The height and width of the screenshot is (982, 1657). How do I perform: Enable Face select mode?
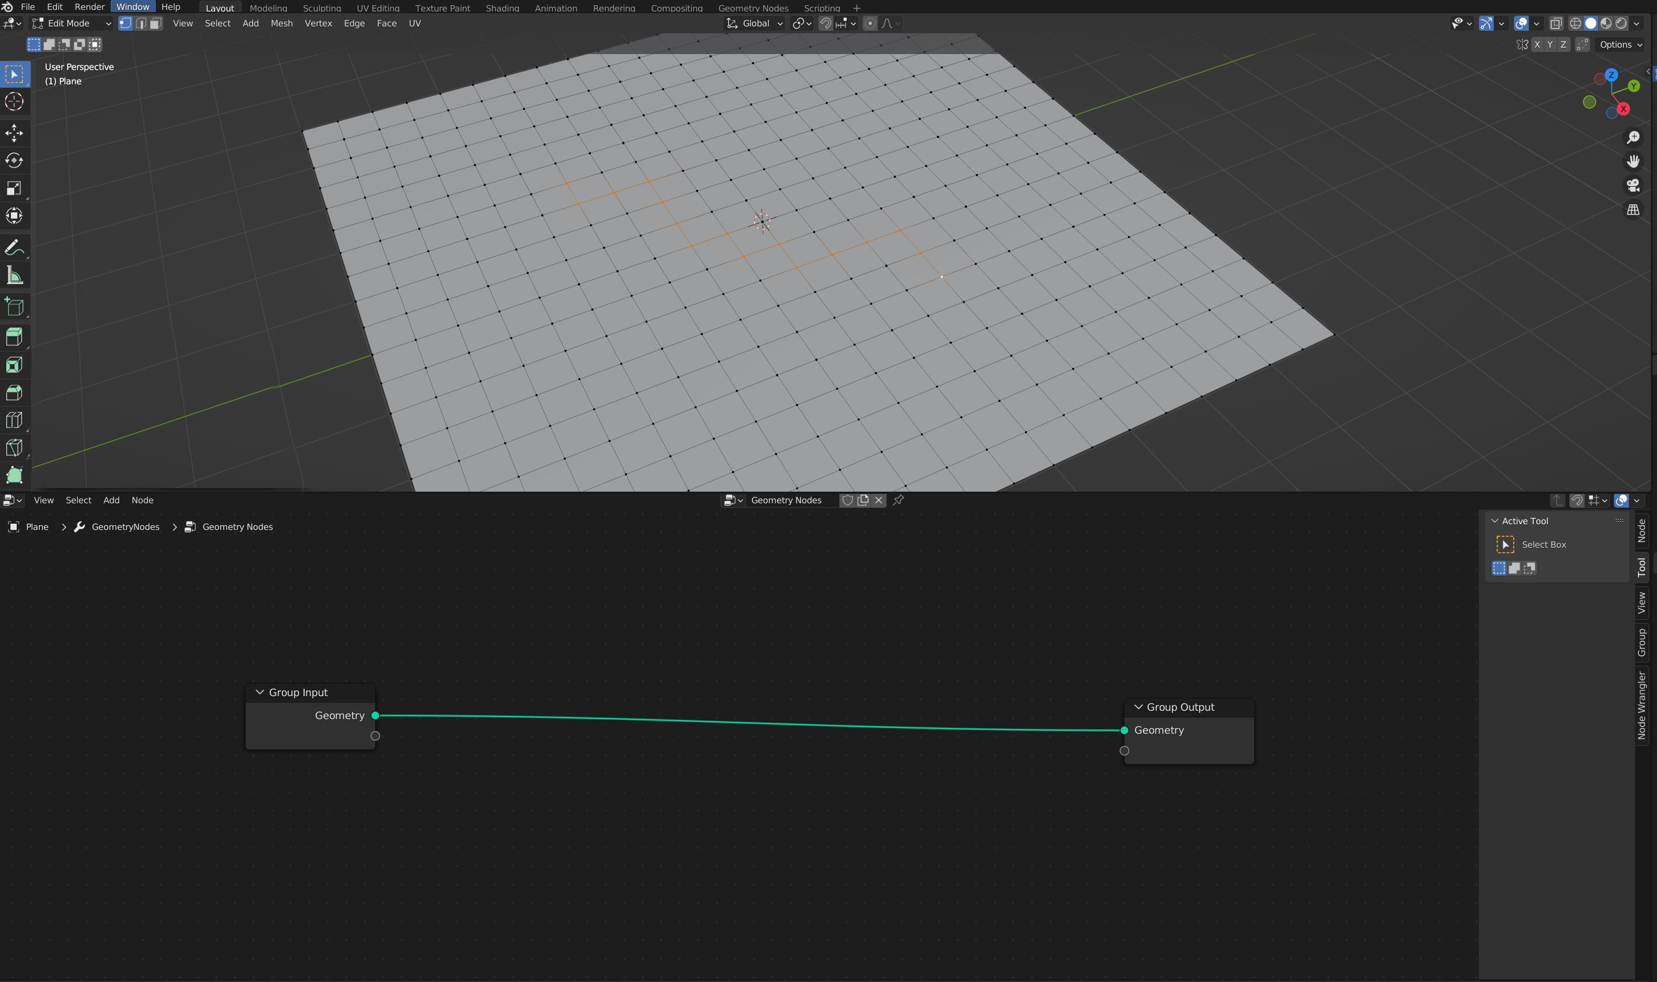(155, 23)
